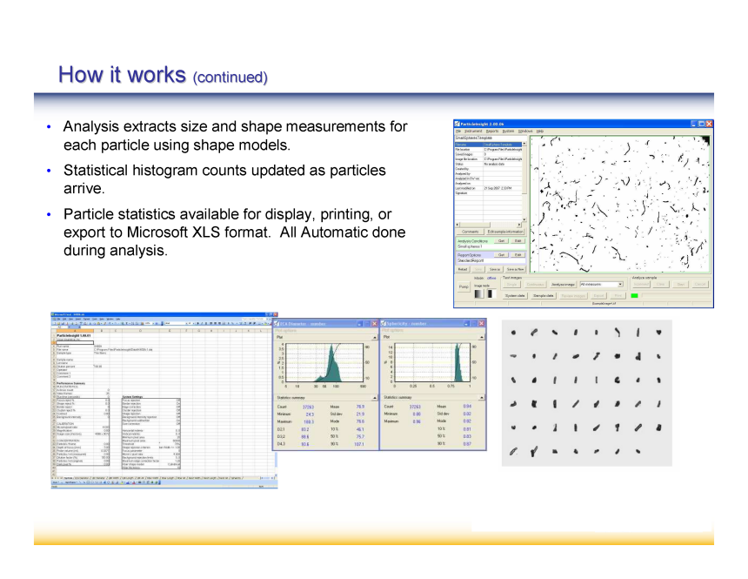
Task: Open the Reports menu in ParticleInsight
Action: coord(492,131)
